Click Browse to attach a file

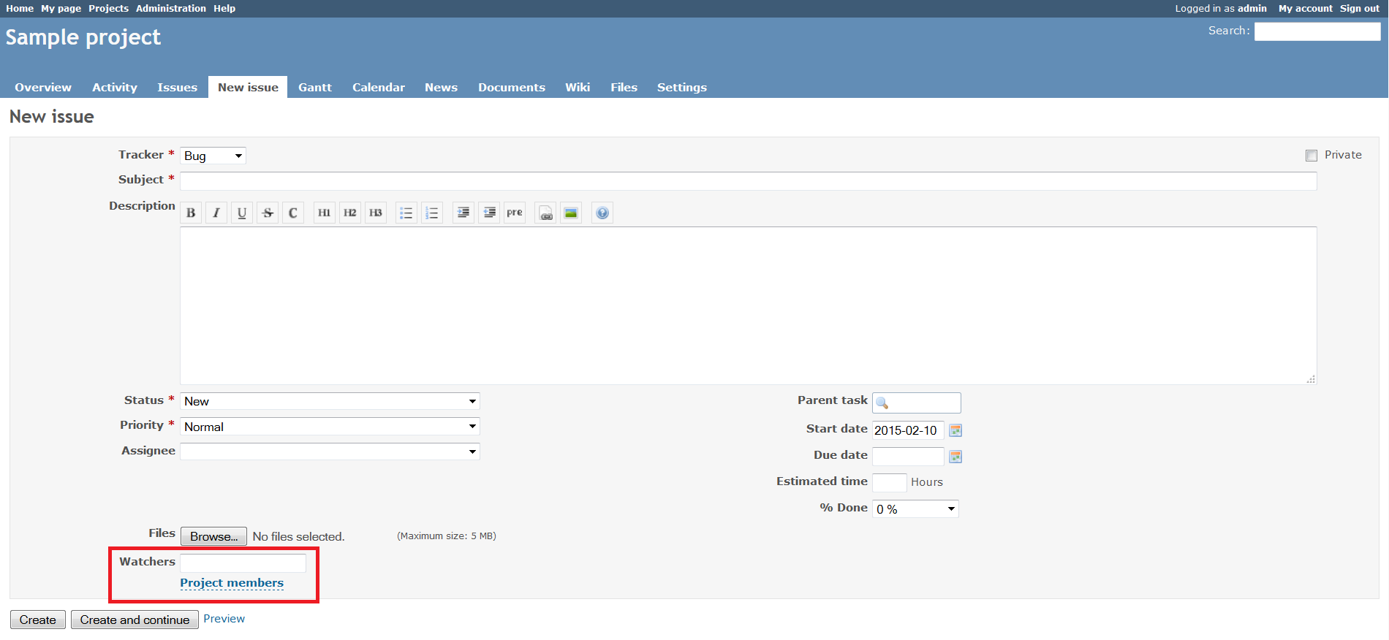click(213, 536)
